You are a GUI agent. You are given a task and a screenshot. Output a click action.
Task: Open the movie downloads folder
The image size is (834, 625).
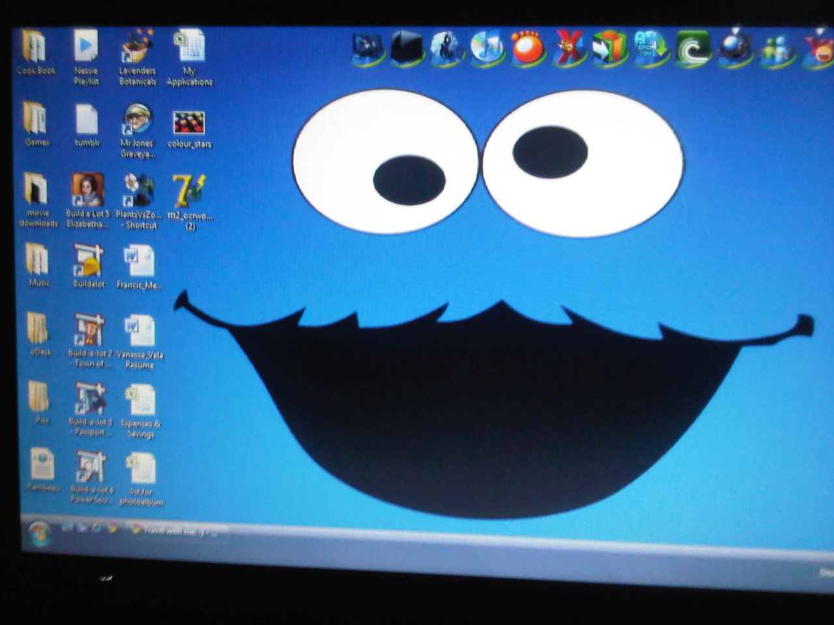(38, 199)
